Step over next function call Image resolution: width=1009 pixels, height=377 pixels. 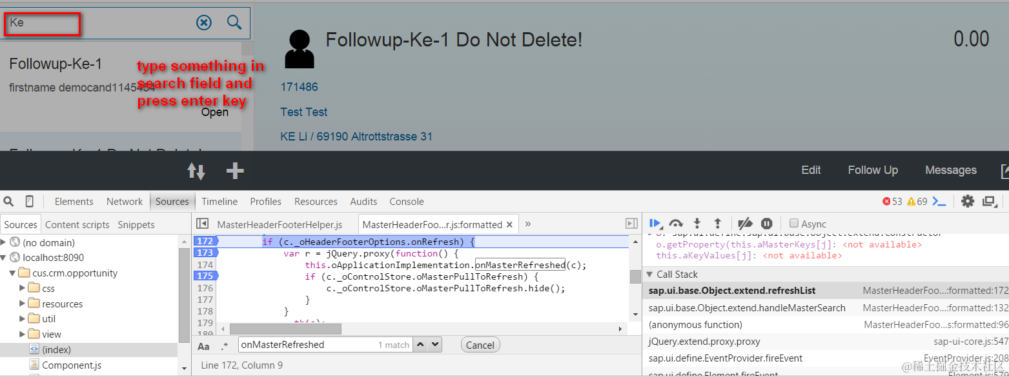pyautogui.click(x=676, y=224)
